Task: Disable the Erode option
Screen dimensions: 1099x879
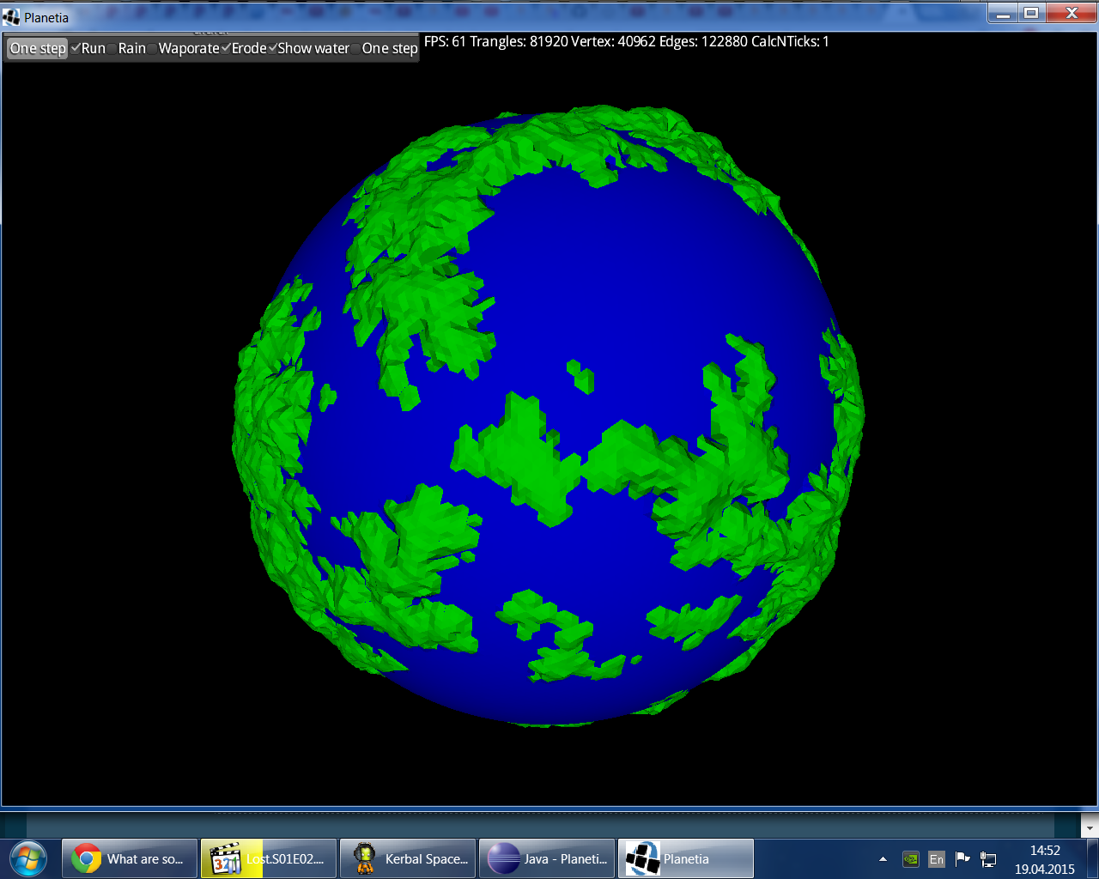Action: (x=226, y=49)
